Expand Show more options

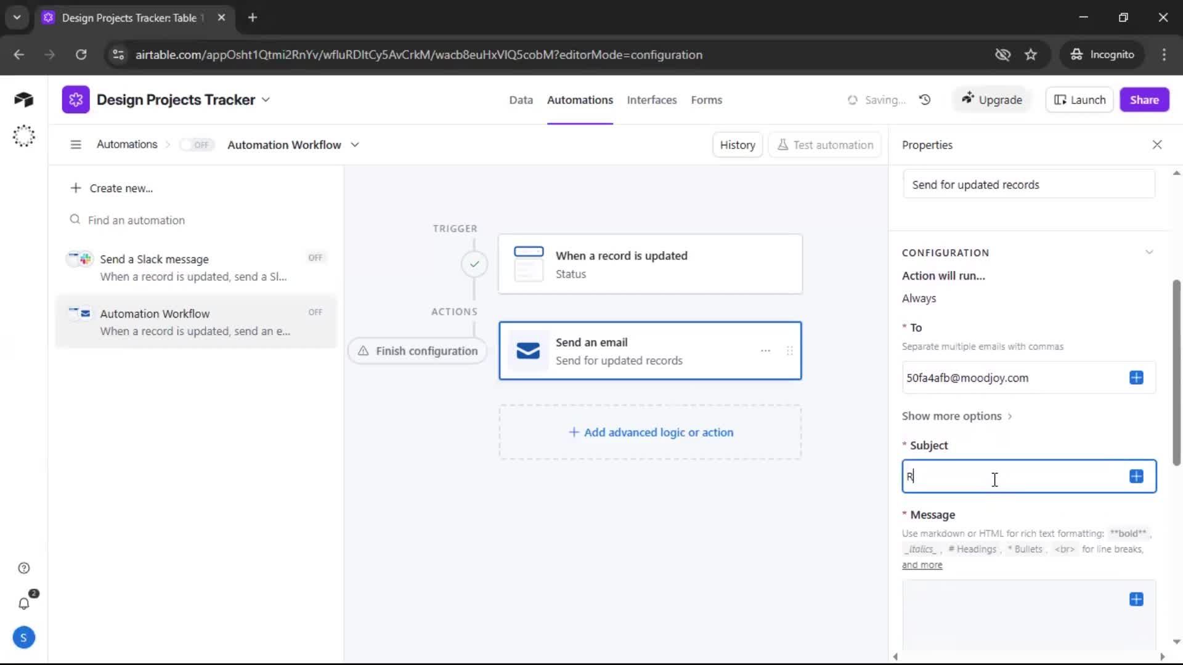pos(957,416)
